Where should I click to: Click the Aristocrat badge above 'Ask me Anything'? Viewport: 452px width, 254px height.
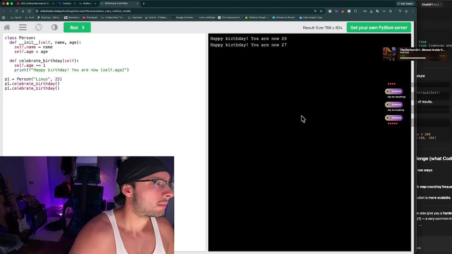coord(394,104)
